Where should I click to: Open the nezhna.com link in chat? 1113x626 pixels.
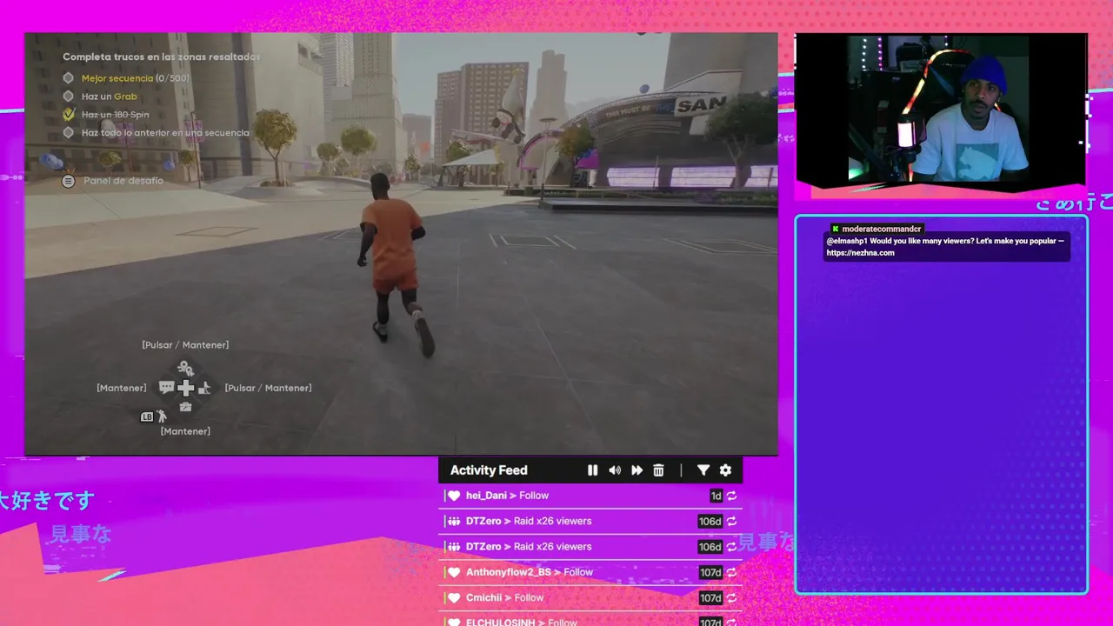coord(860,253)
